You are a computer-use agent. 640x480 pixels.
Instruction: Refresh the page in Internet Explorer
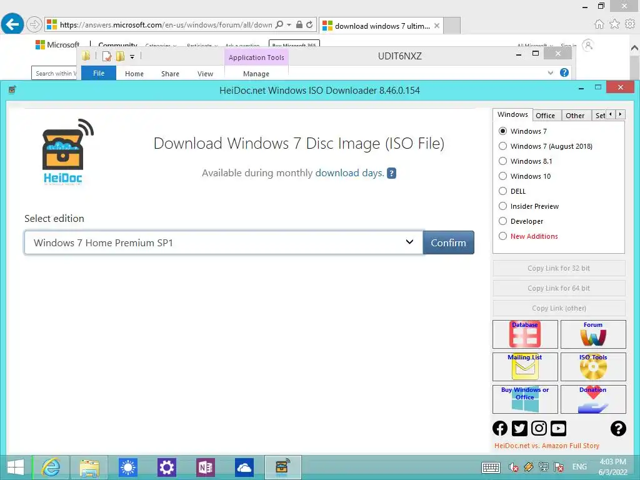click(x=310, y=24)
